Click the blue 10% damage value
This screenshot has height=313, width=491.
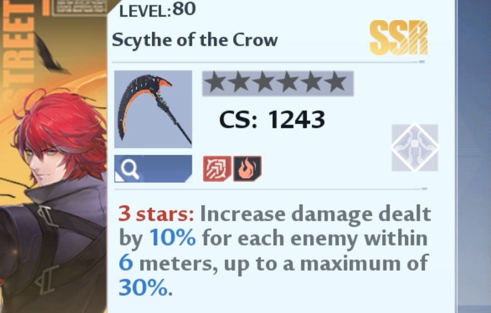tap(173, 238)
